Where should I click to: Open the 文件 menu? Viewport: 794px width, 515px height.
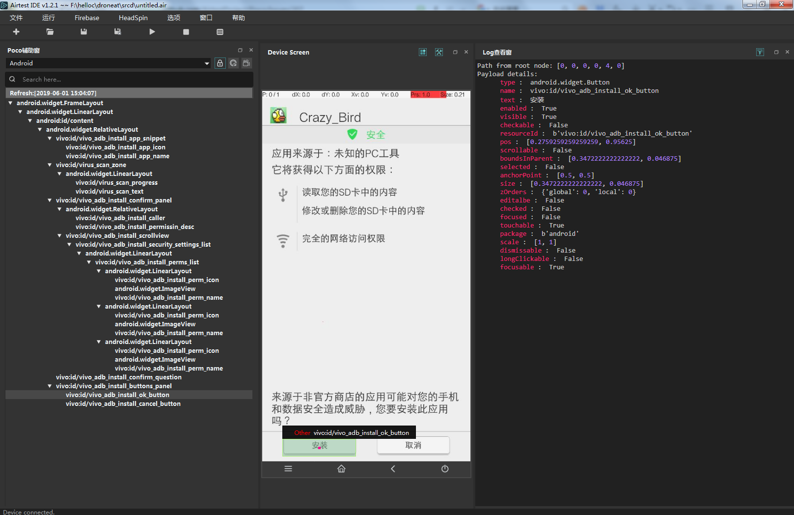(x=16, y=18)
